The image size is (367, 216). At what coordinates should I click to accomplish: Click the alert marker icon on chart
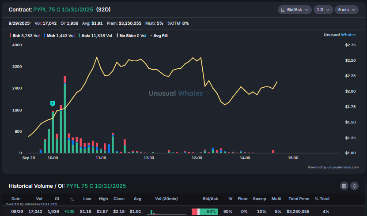53,103
